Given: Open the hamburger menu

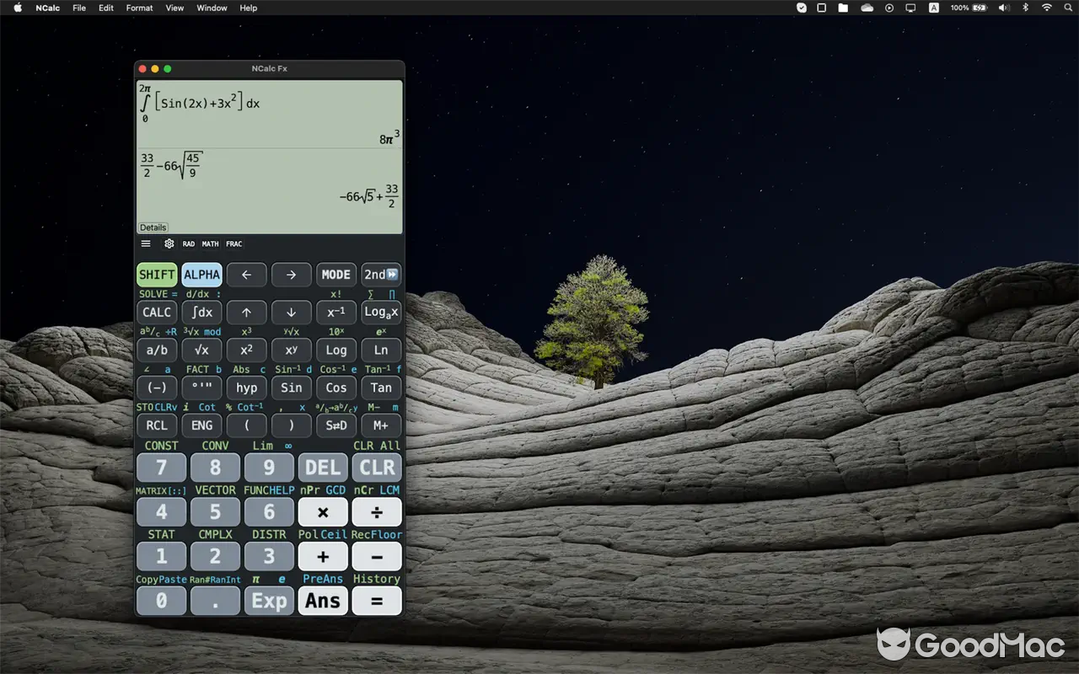Looking at the screenshot, I should tap(145, 243).
